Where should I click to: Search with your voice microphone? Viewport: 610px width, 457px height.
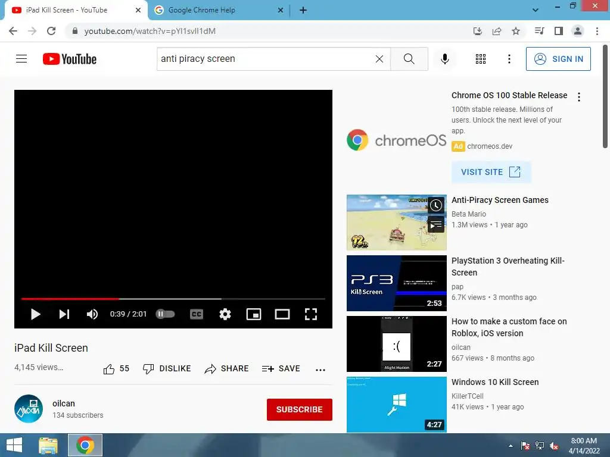click(x=444, y=59)
